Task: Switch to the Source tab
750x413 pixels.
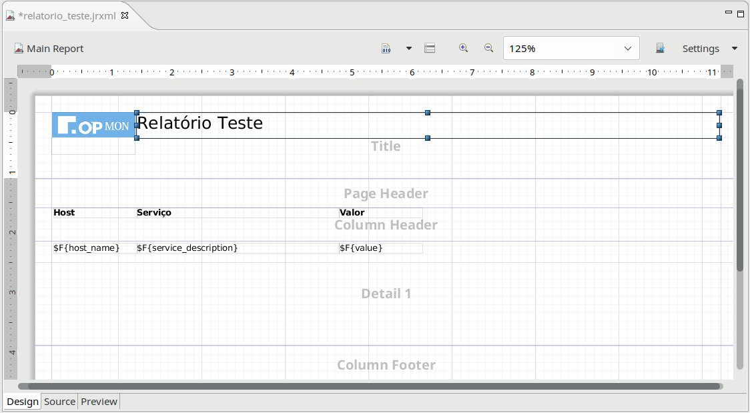Action: pos(59,402)
